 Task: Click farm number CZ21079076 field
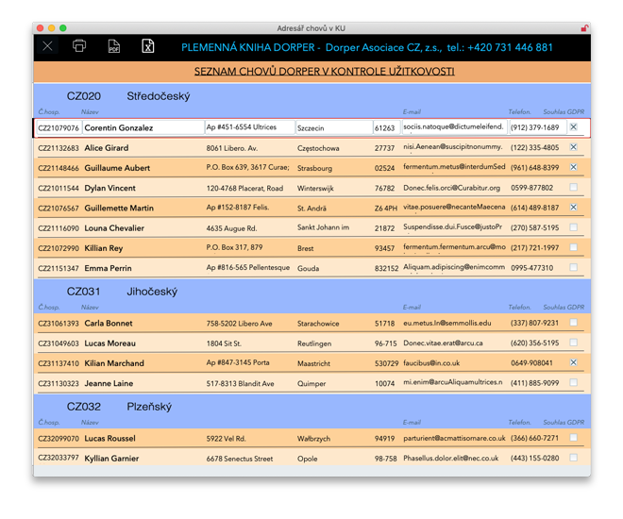pyautogui.click(x=59, y=127)
